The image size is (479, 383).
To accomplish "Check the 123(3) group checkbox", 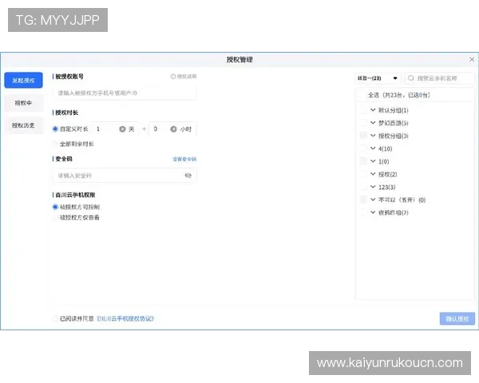I will (x=363, y=188).
